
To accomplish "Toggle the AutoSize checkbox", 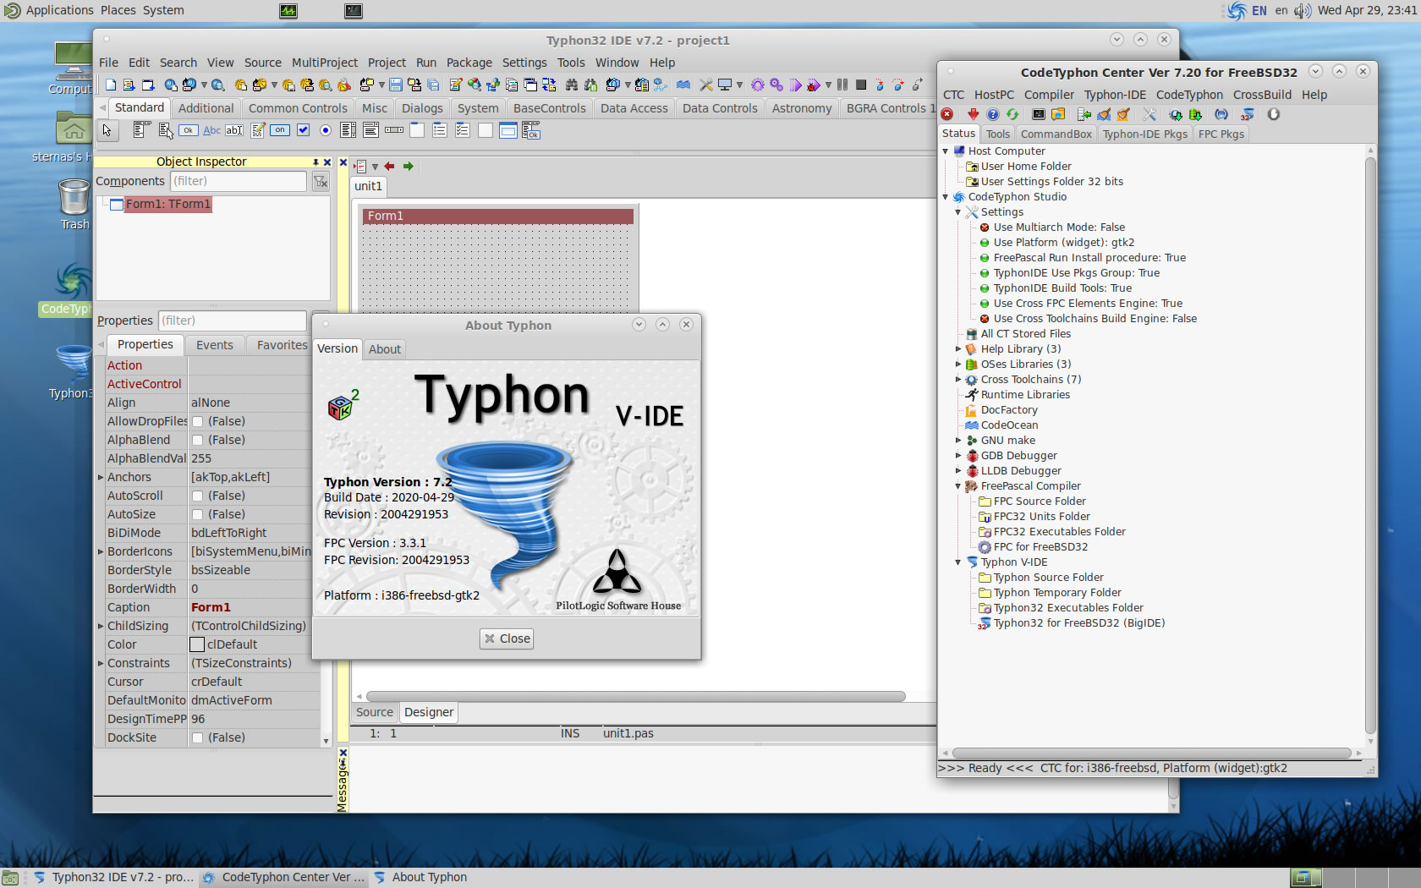I will click(x=197, y=514).
